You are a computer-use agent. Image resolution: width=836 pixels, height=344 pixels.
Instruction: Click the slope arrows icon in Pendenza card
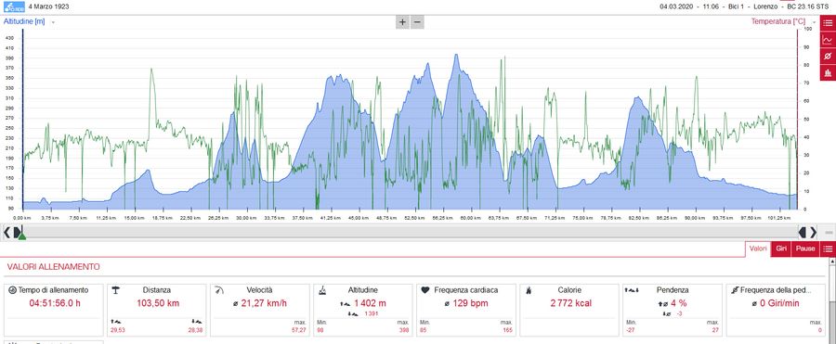pos(633,290)
